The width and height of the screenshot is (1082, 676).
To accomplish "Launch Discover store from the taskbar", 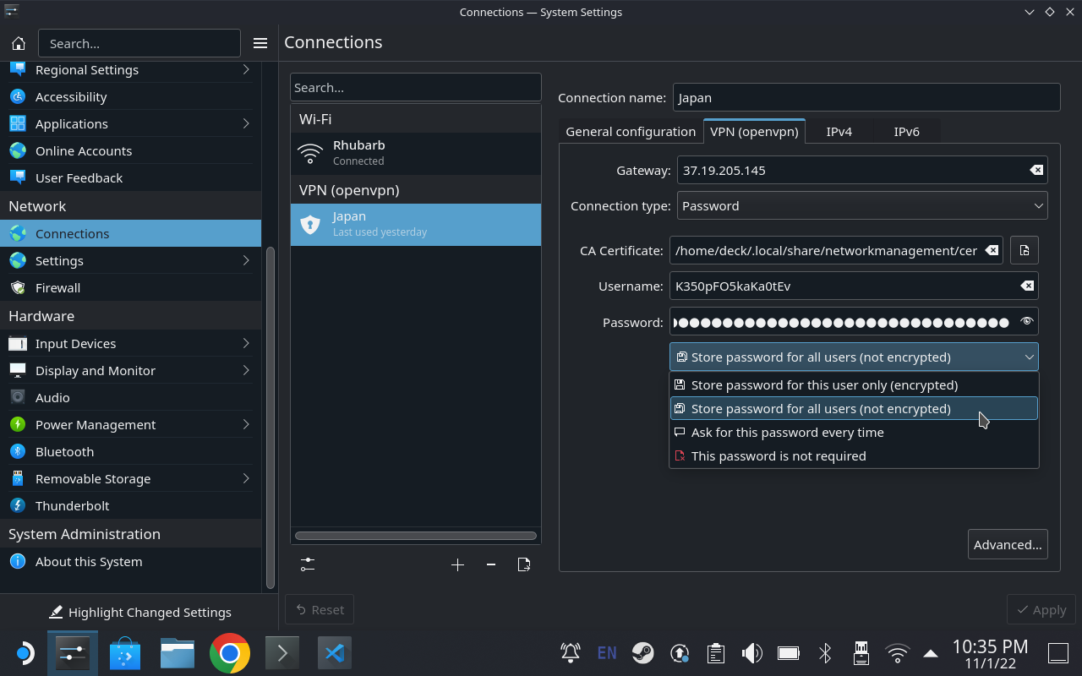I will click(x=125, y=653).
